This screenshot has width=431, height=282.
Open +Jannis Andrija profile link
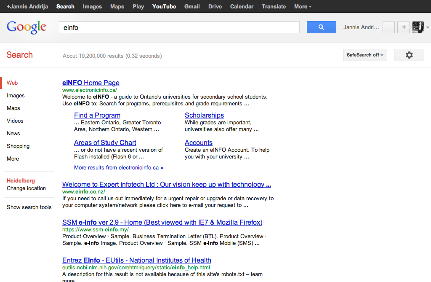click(x=27, y=6)
